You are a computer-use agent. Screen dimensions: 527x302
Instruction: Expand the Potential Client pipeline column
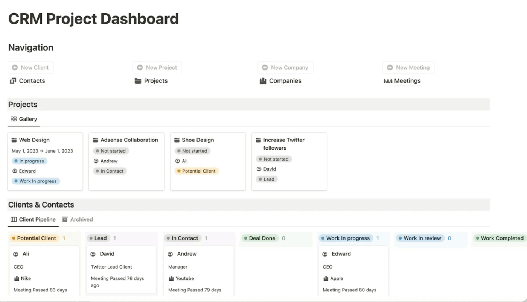36,238
